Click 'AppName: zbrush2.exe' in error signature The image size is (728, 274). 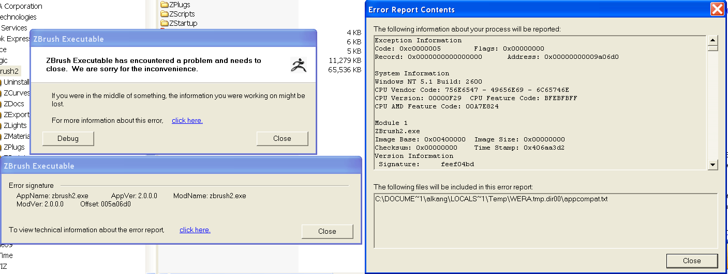tap(52, 196)
